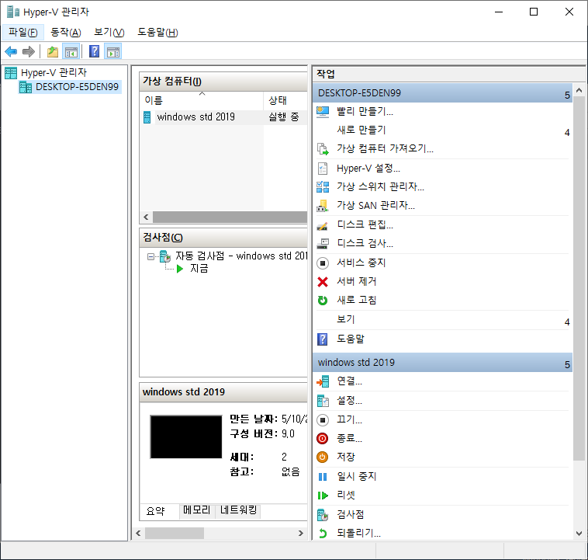588x560 pixels.
Task: Click the 가상 컴퓨터 가져오기 icon
Action: [323, 148]
